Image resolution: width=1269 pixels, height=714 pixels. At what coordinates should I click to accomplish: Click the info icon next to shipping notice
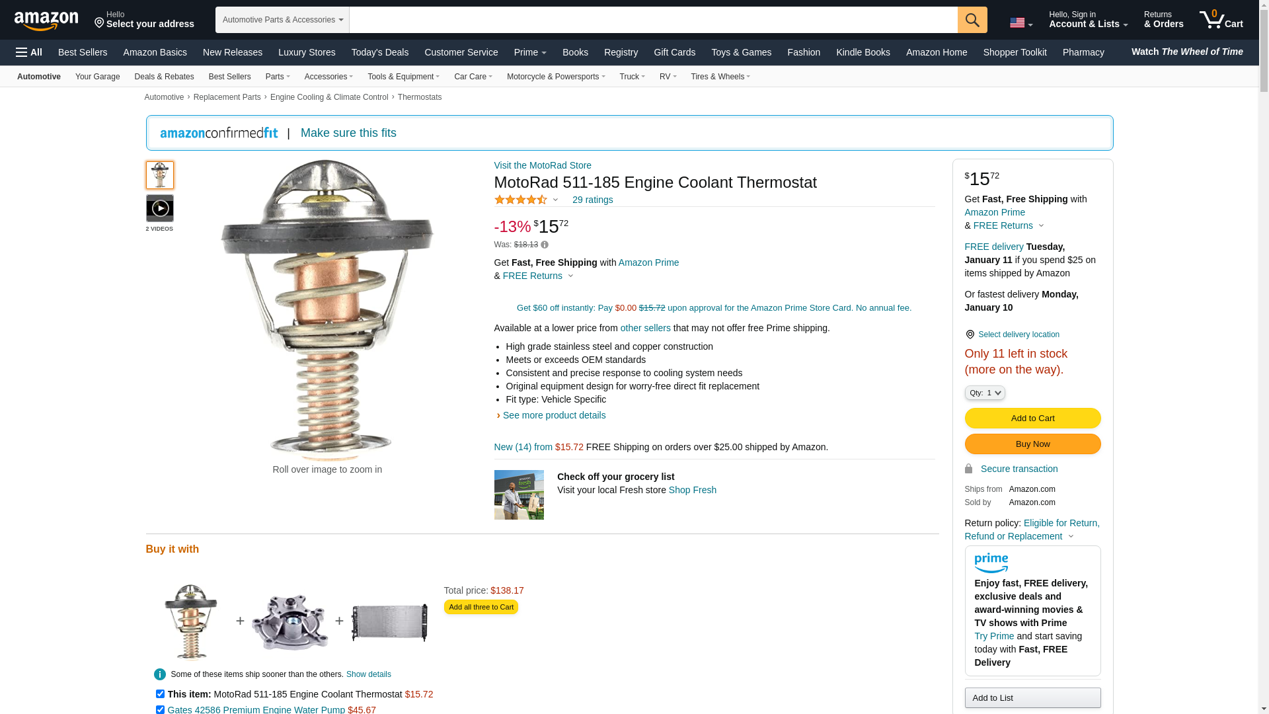click(160, 674)
